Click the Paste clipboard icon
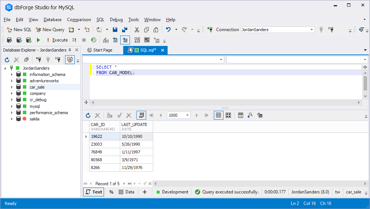 156,30
